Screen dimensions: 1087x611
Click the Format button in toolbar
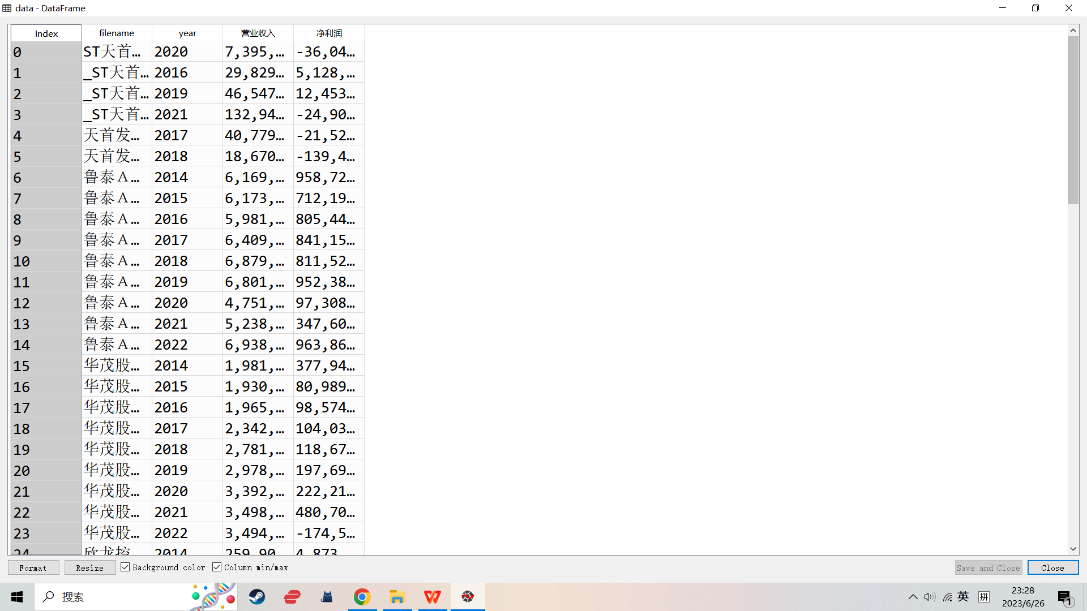click(33, 568)
